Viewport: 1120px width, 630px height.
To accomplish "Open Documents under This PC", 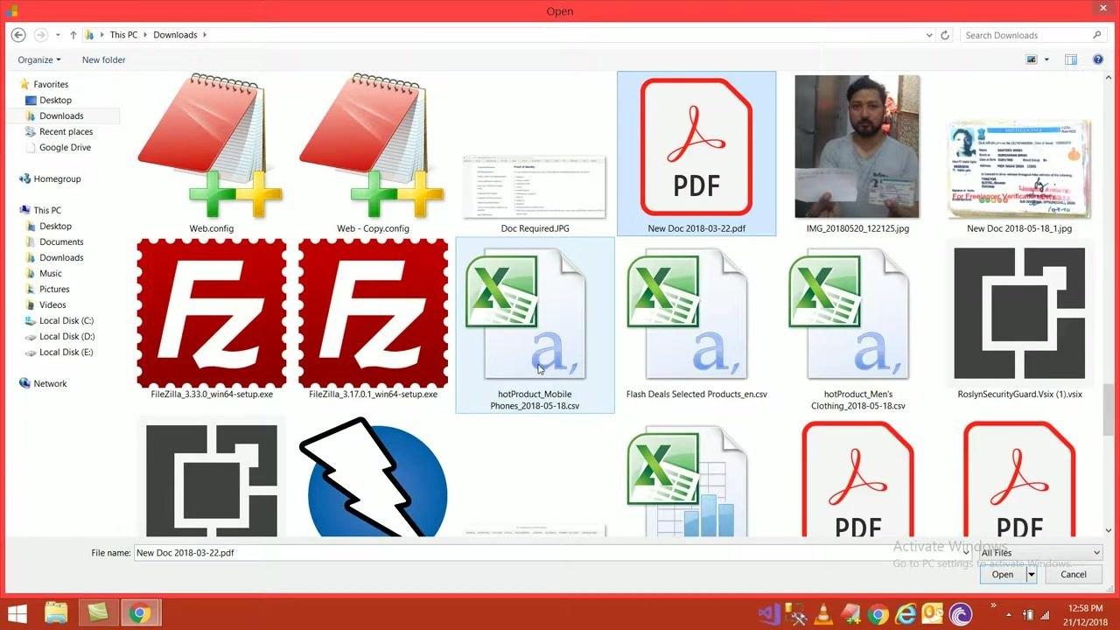I will click(61, 241).
